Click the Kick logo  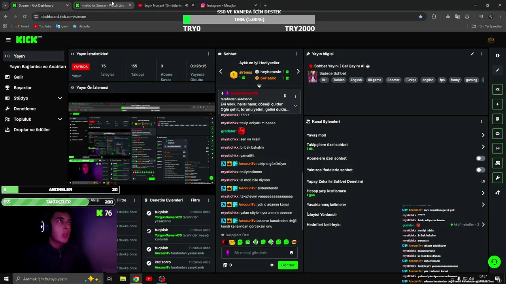coord(28,39)
